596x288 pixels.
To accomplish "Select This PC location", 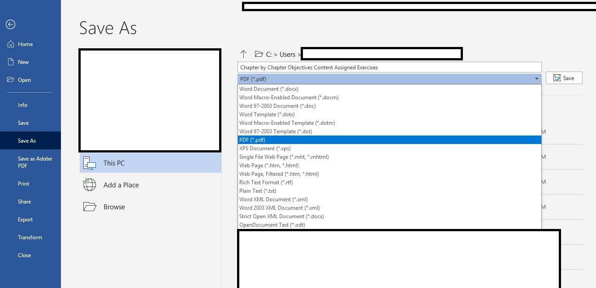I will (151, 163).
